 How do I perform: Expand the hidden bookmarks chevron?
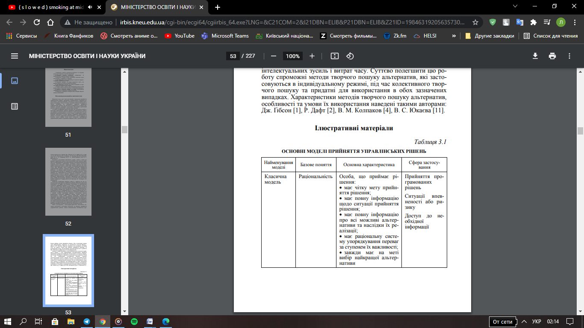[454, 36]
